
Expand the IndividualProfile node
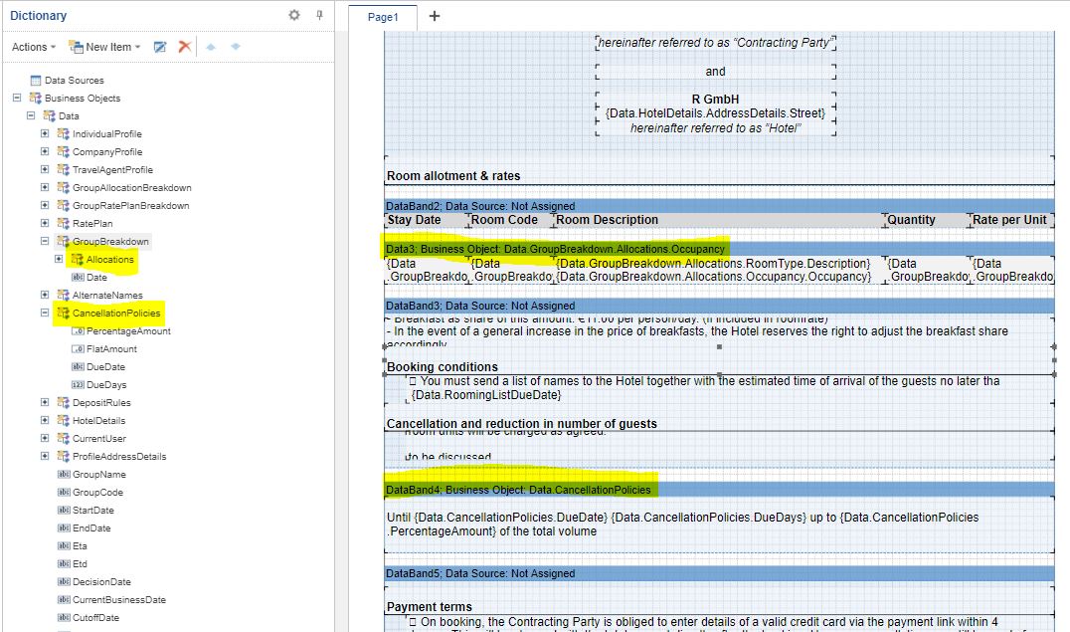click(45, 134)
